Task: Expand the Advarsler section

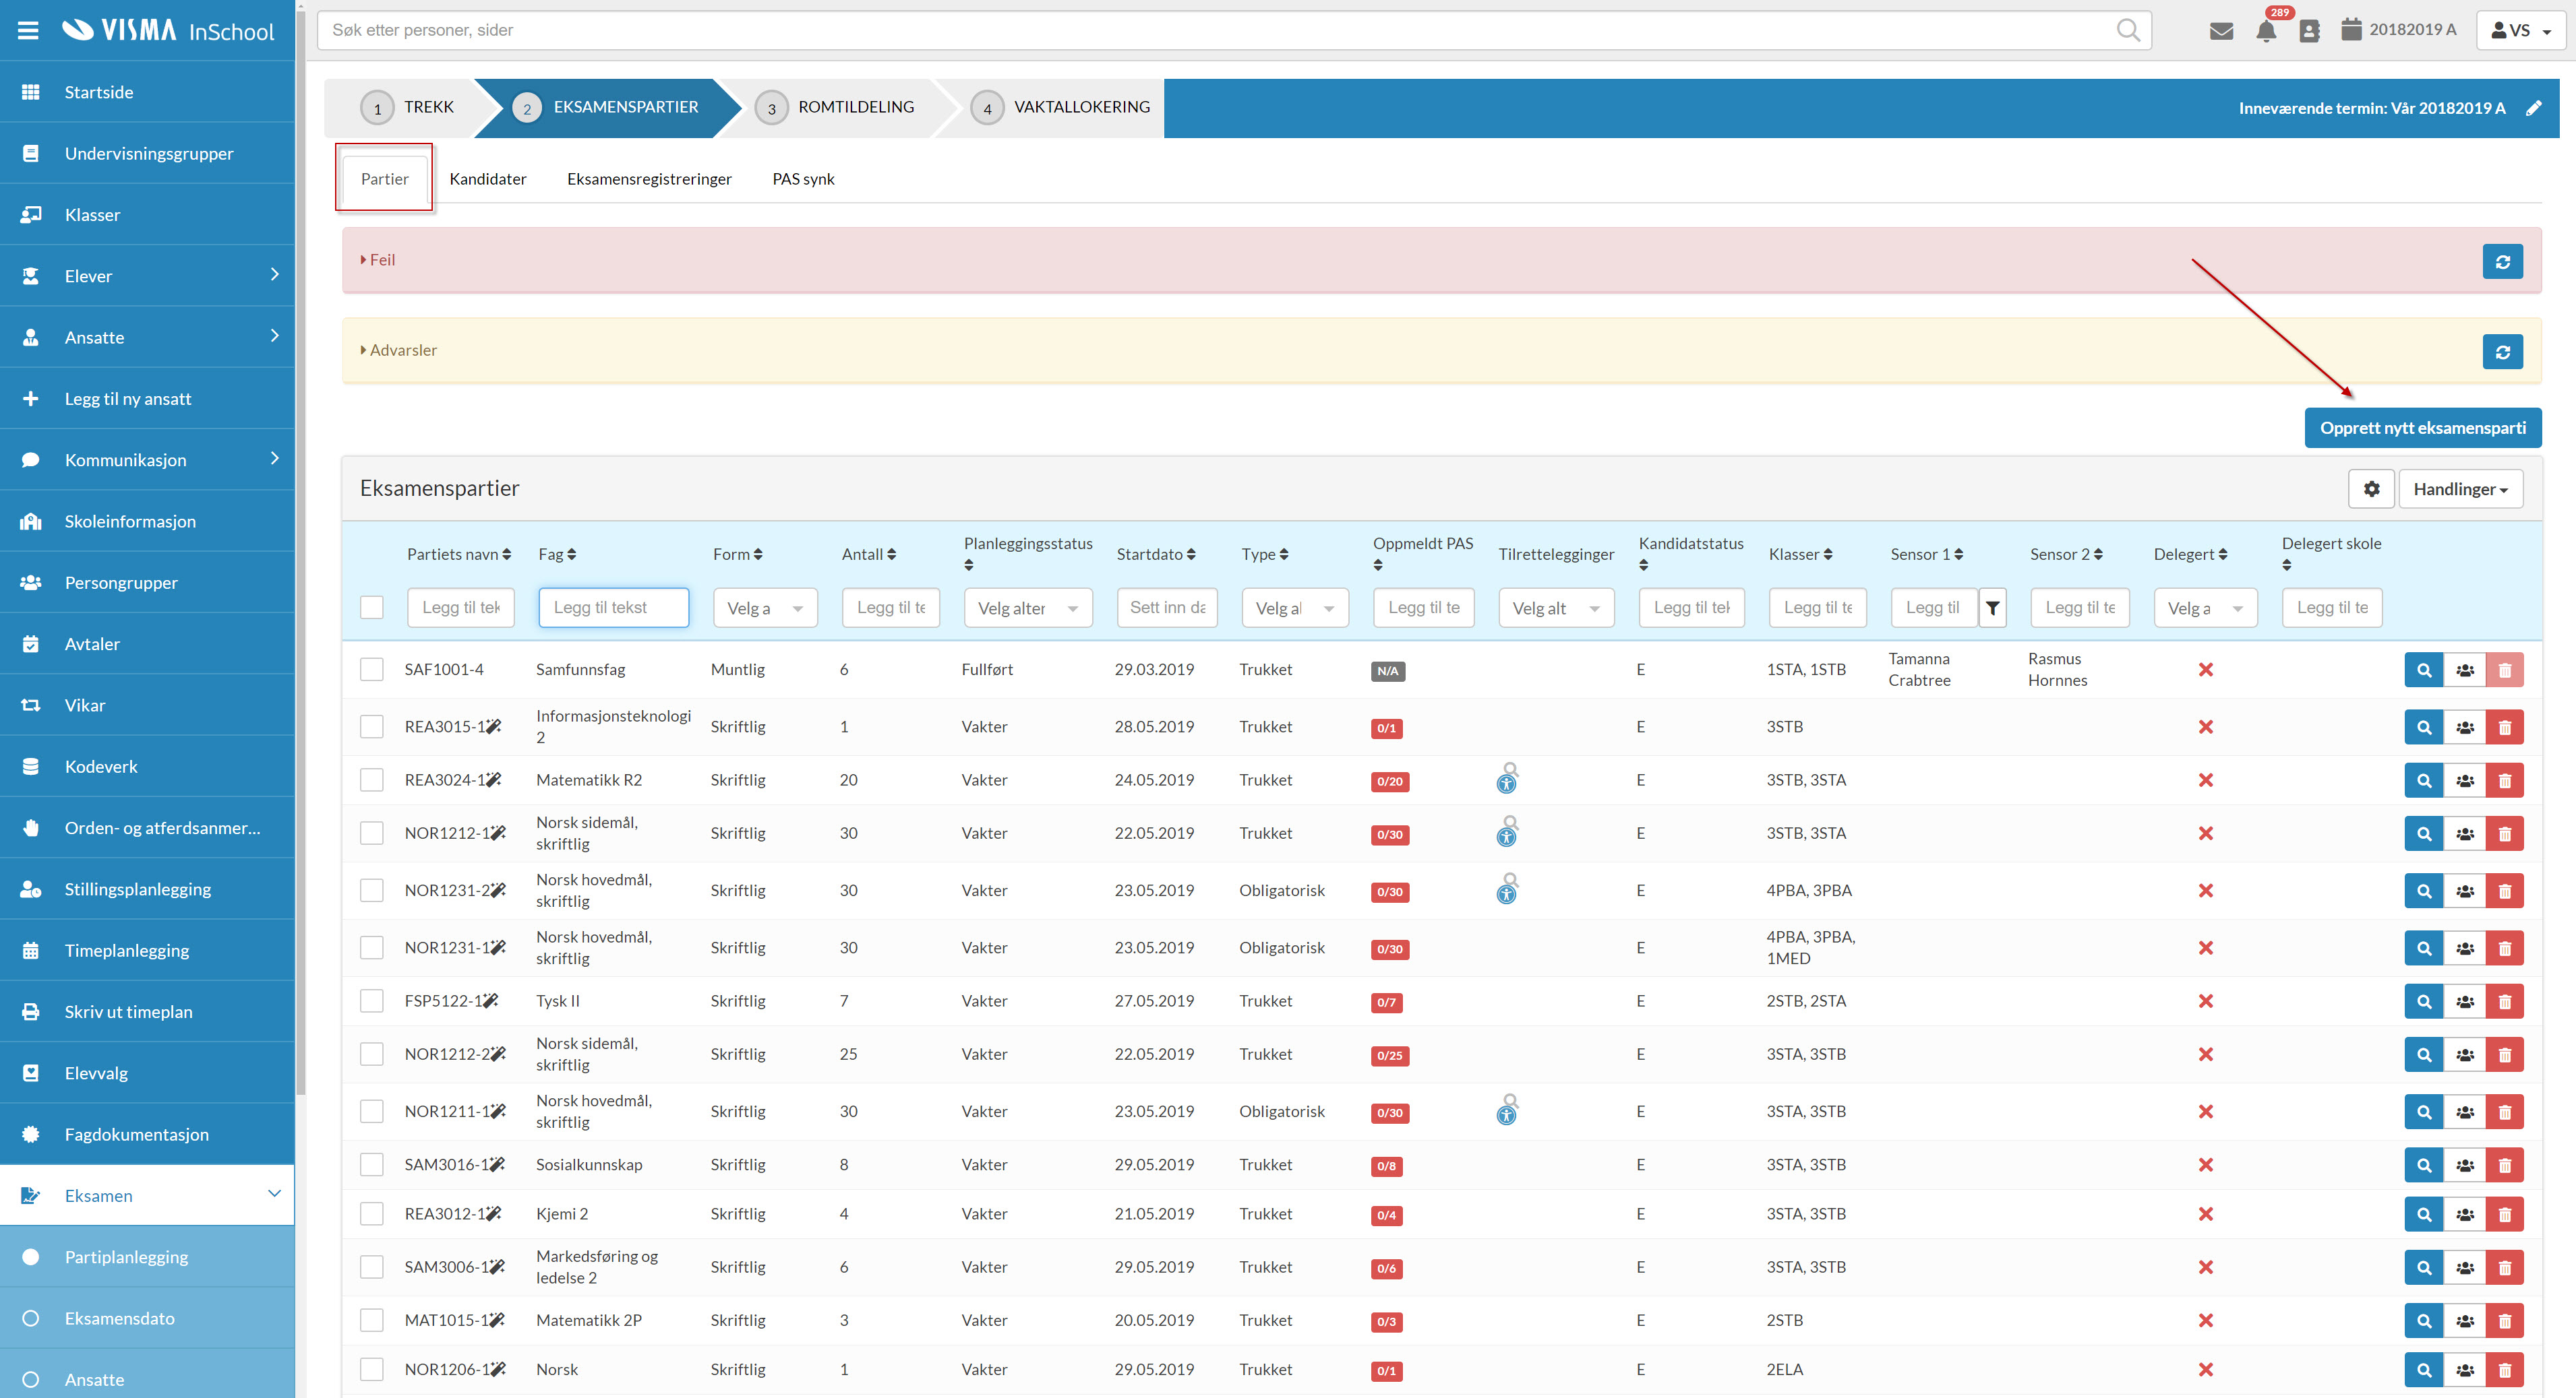Action: pos(399,351)
